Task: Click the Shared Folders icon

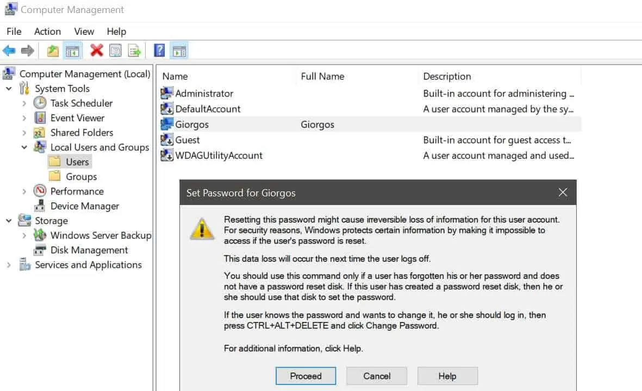Action: click(x=39, y=133)
